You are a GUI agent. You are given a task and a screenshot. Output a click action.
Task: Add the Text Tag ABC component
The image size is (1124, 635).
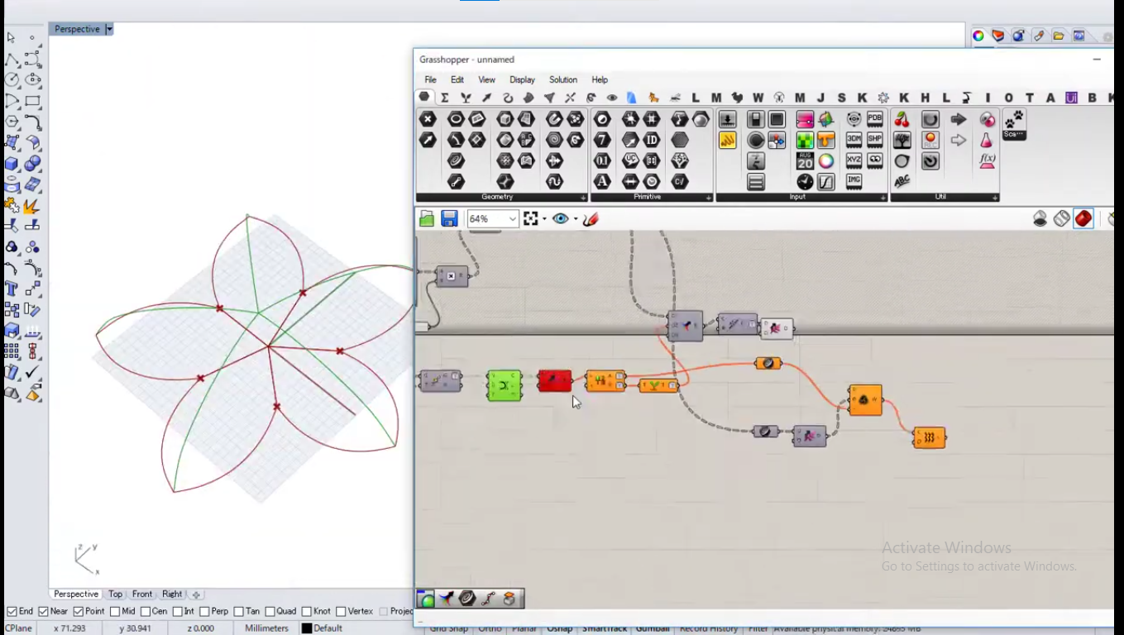(902, 181)
